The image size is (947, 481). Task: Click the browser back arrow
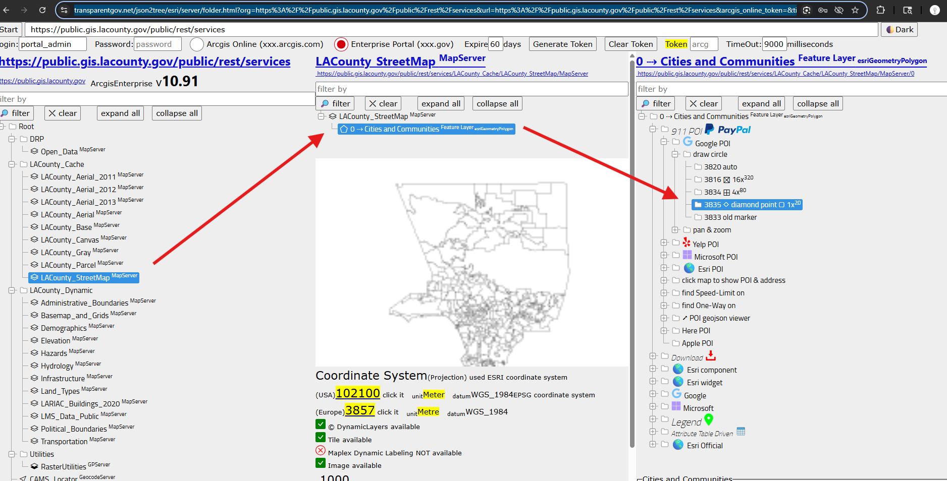7,10
